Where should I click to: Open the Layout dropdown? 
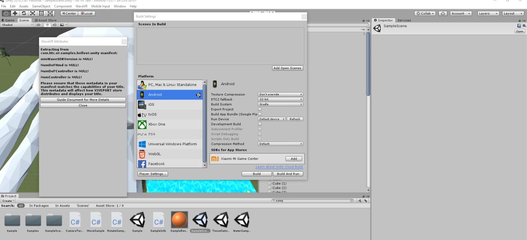click(x=513, y=13)
